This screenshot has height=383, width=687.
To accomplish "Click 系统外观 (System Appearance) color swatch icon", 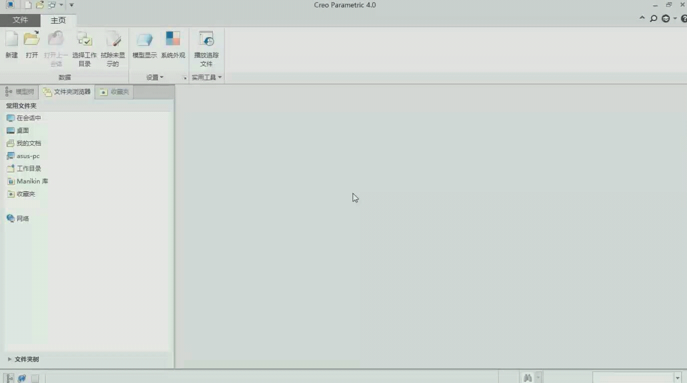I will point(173,39).
